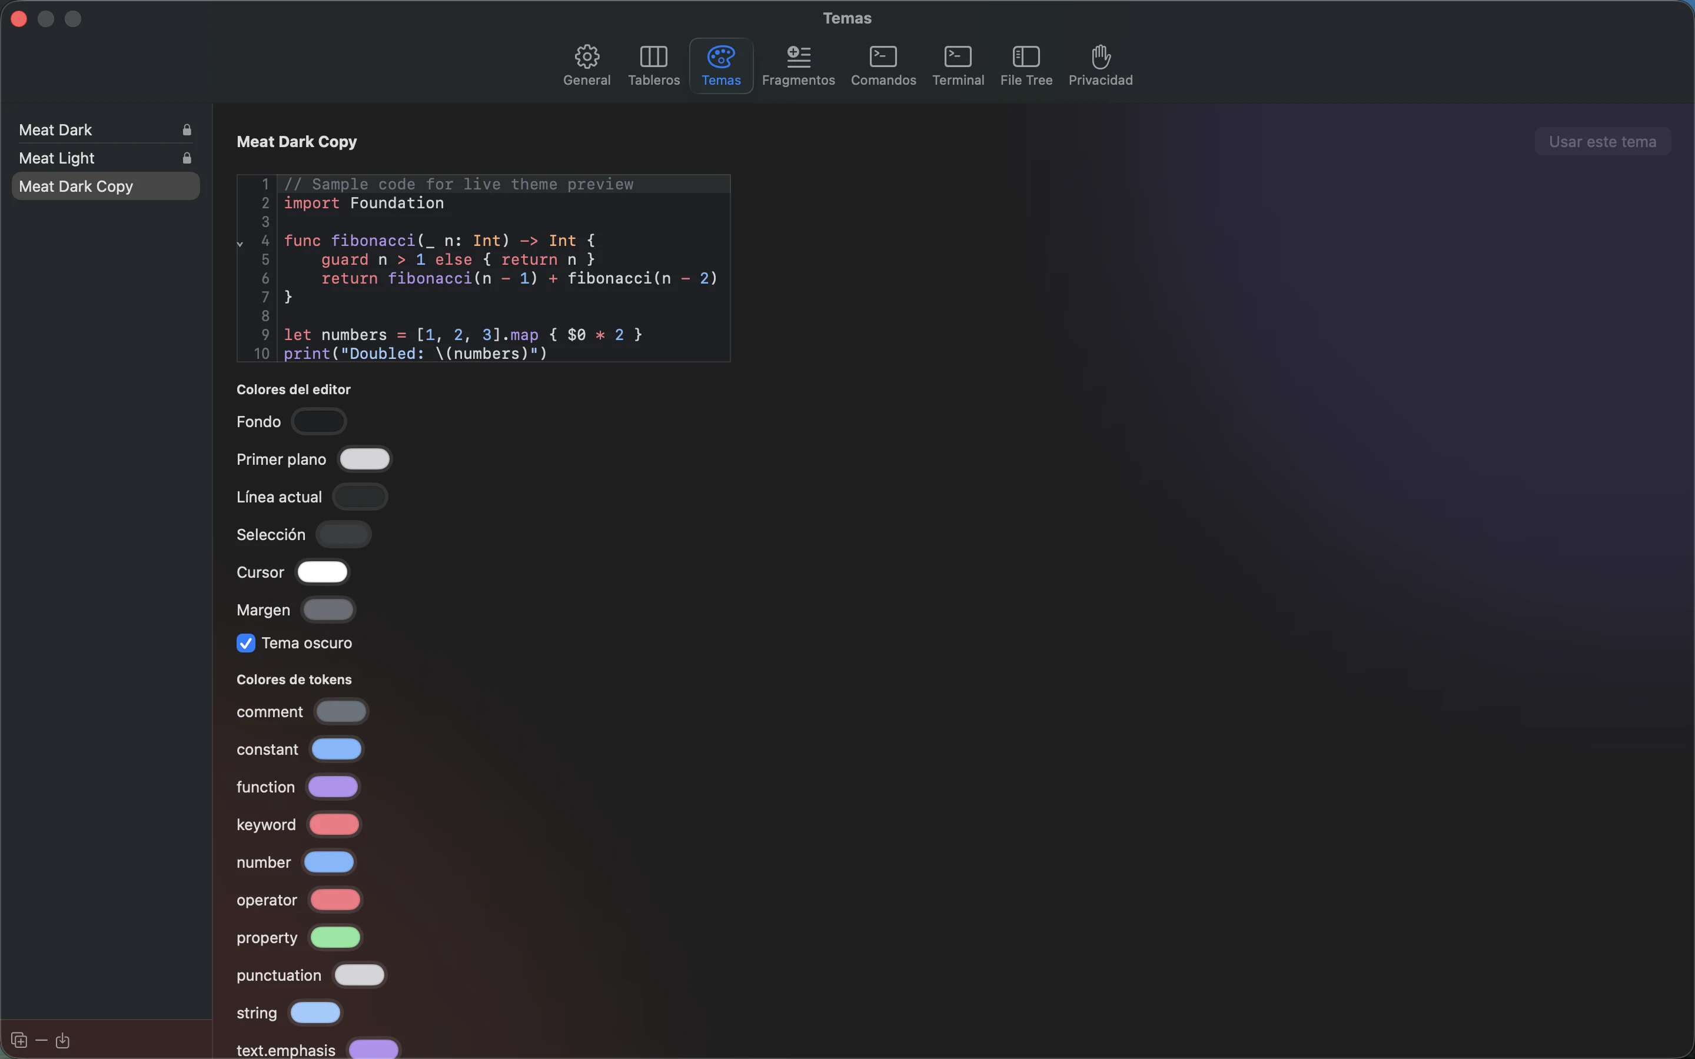Change the number token color

pyautogui.click(x=329, y=862)
